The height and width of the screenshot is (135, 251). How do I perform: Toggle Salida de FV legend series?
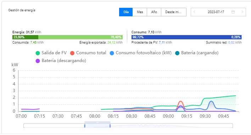(51, 53)
